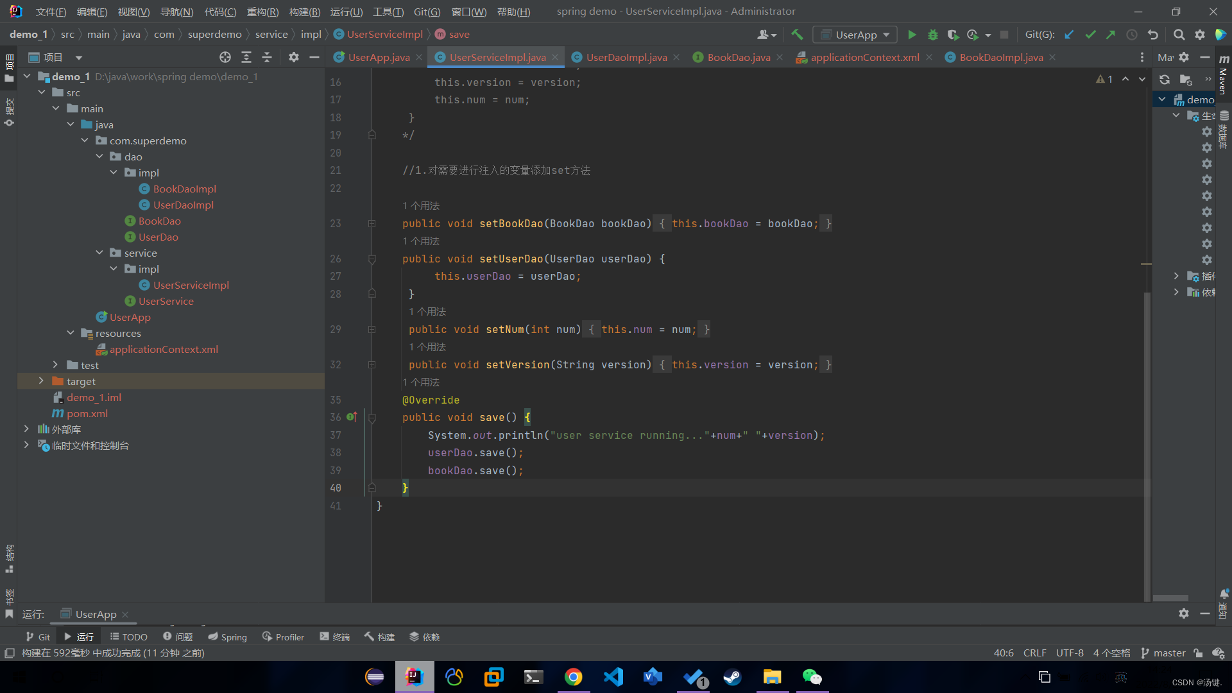Open Search Everywhere magnifier icon
The height and width of the screenshot is (693, 1232).
click(x=1179, y=35)
